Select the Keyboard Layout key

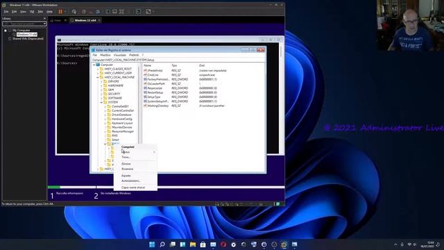[x=122, y=124]
